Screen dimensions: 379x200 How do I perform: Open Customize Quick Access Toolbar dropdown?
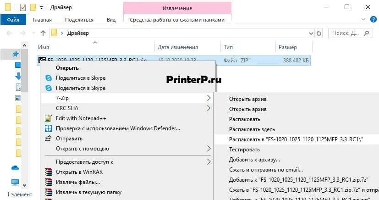[41, 8]
